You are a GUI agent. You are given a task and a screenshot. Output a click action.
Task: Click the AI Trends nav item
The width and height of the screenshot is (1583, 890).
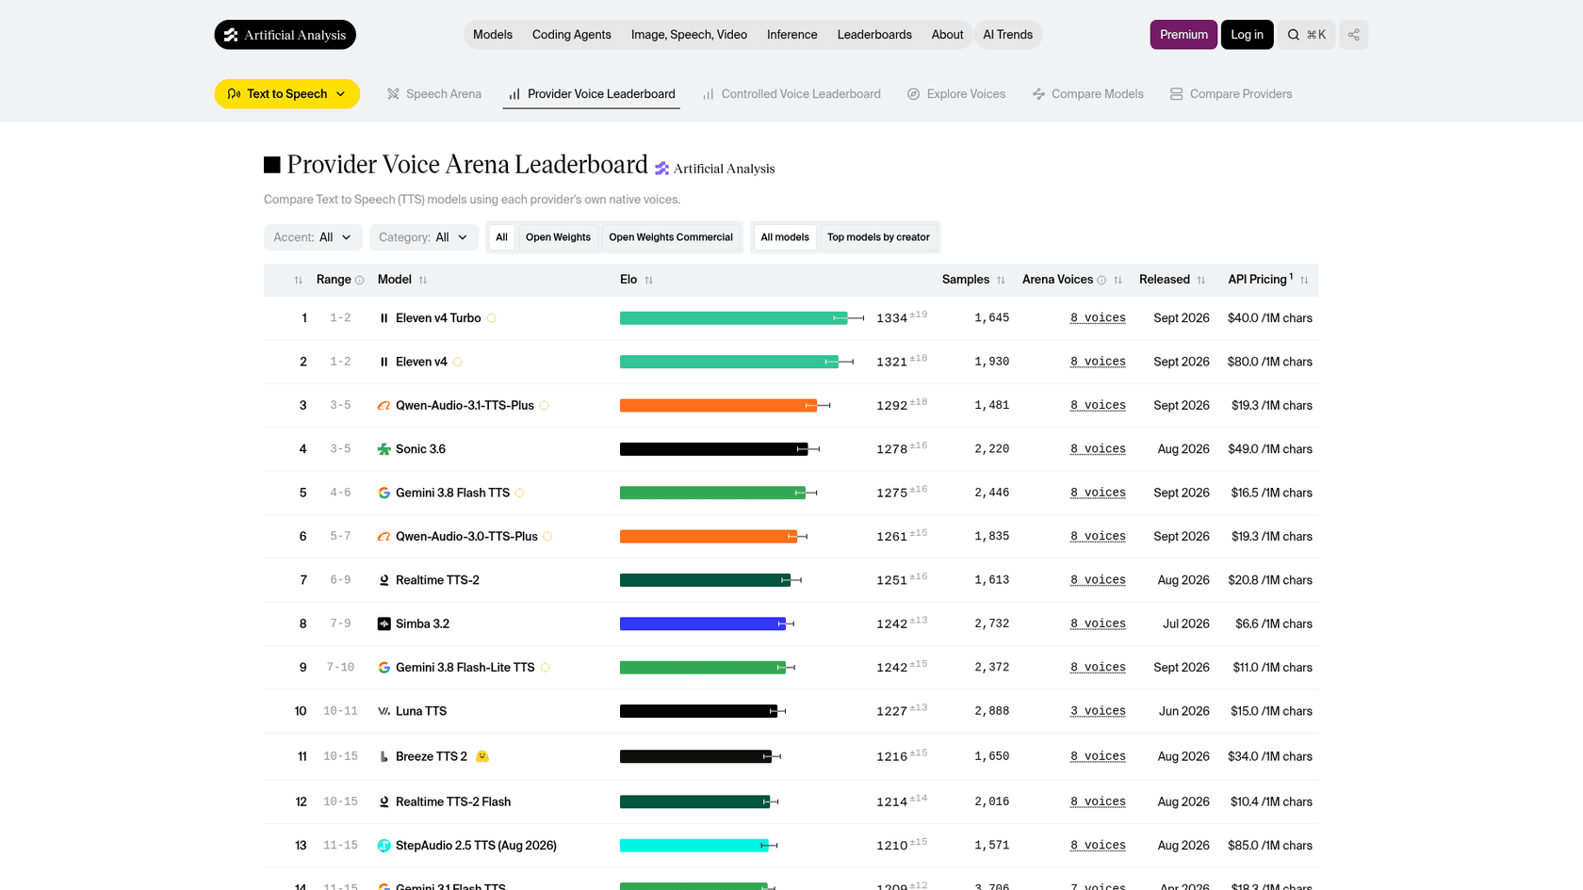point(1007,35)
